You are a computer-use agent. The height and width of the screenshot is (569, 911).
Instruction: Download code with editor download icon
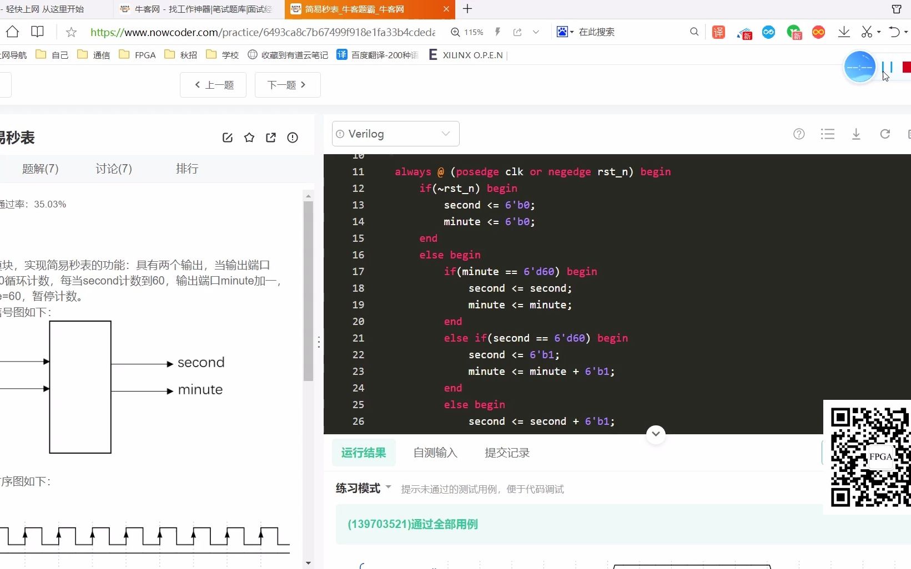coord(856,134)
